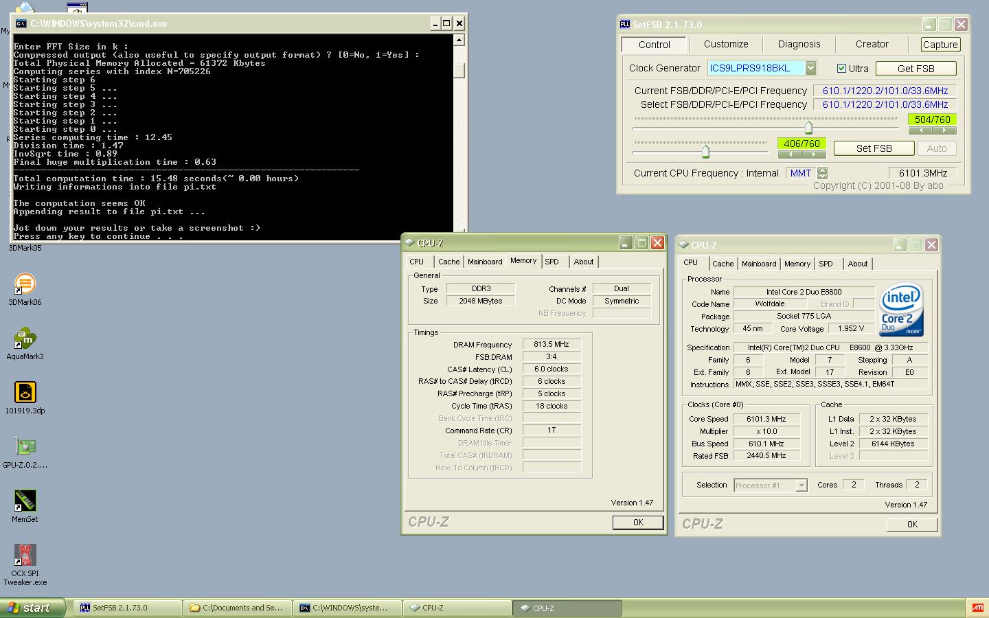Viewport: 989px width, 618px height.
Task: Switch to the C:\WINDOWS\syste... cmd taskbar button
Action: [x=348, y=608]
